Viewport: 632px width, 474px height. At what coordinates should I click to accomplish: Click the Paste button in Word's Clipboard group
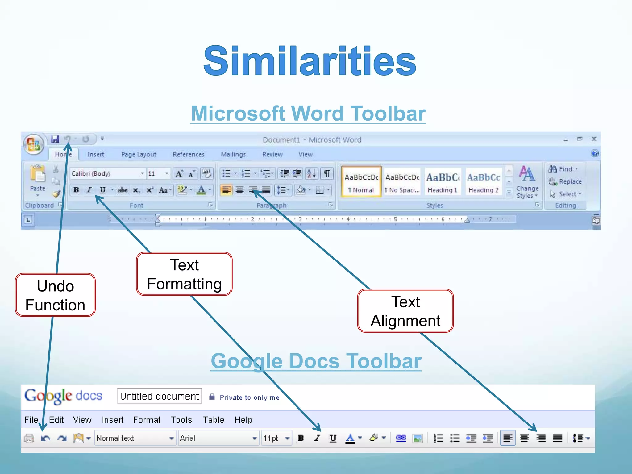(x=38, y=181)
